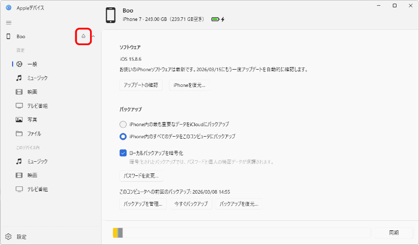Click the Appleデバイス app logo
Image resolution: width=419 pixels, height=245 pixels.
coord(8,8)
